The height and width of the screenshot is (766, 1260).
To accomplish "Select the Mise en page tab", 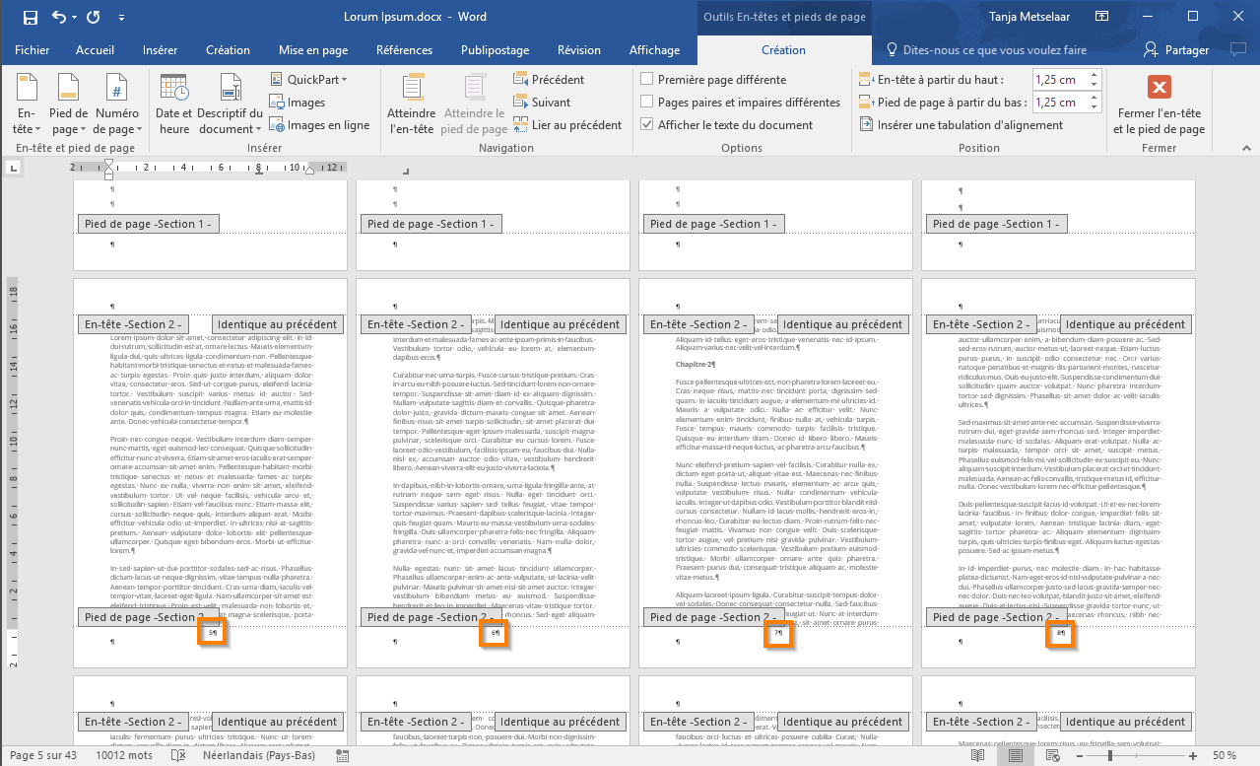I will [313, 50].
